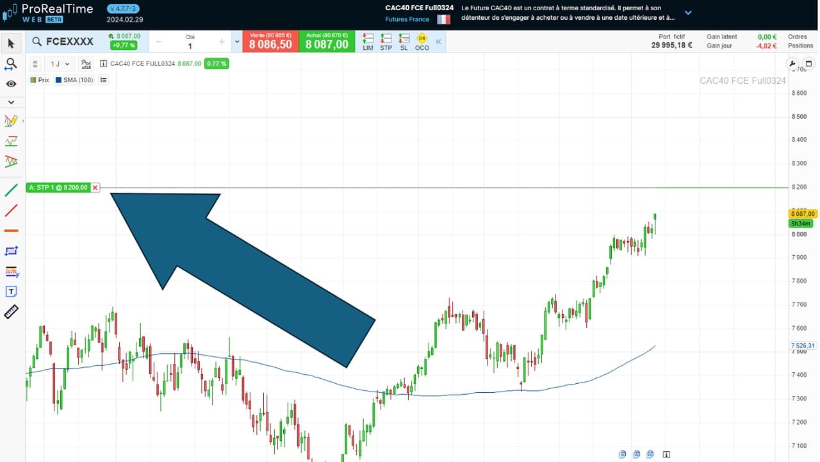Increase quantity with plus button
Image resolution: width=820 pixels, height=462 pixels.
(222, 42)
